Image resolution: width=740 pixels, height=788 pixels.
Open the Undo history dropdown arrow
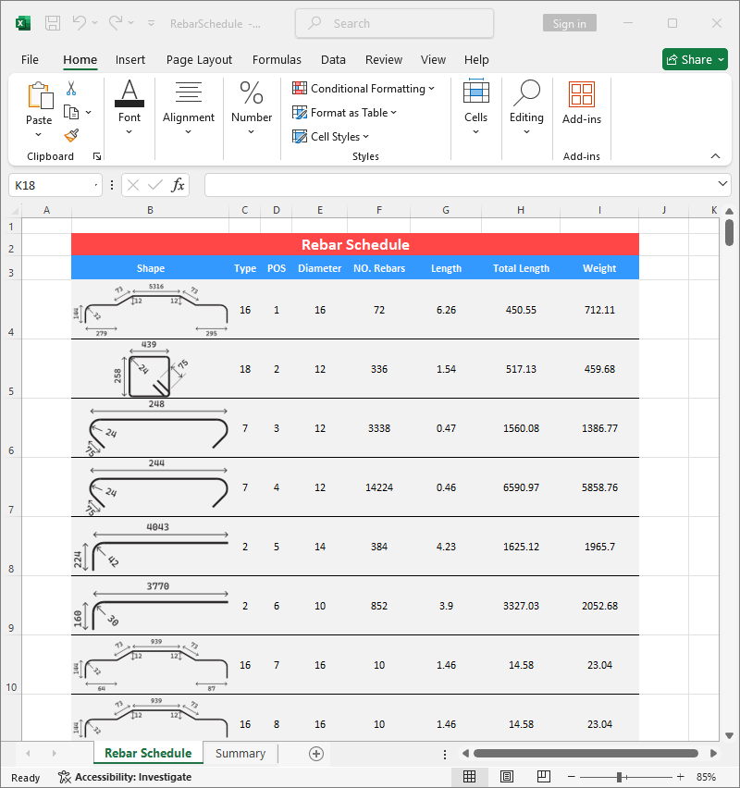coord(94,23)
